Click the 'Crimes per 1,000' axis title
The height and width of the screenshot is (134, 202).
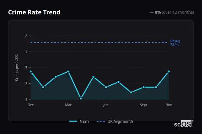point(16,68)
